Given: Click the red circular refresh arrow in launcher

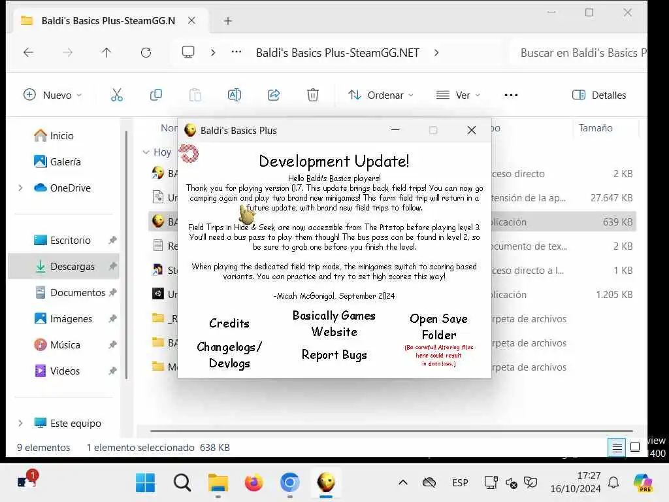Looking at the screenshot, I should pyautogui.click(x=188, y=153).
